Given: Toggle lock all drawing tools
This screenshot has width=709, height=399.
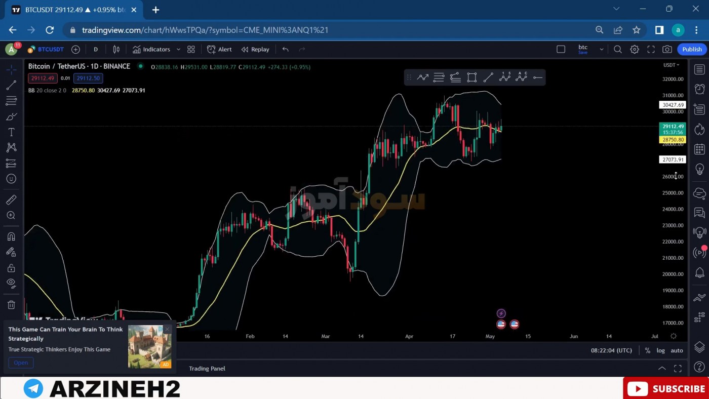Looking at the screenshot, I should [11, 268].
